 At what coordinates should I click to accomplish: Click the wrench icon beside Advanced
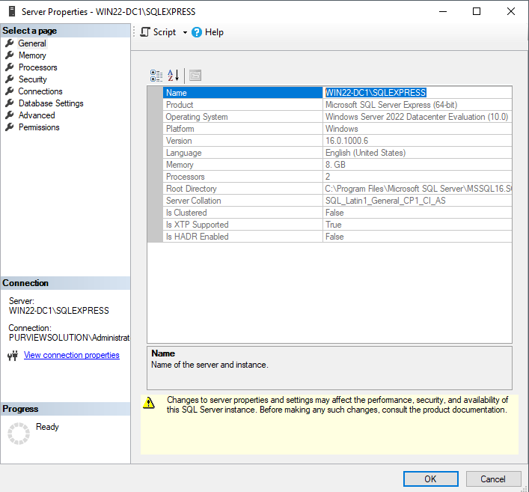10,115
